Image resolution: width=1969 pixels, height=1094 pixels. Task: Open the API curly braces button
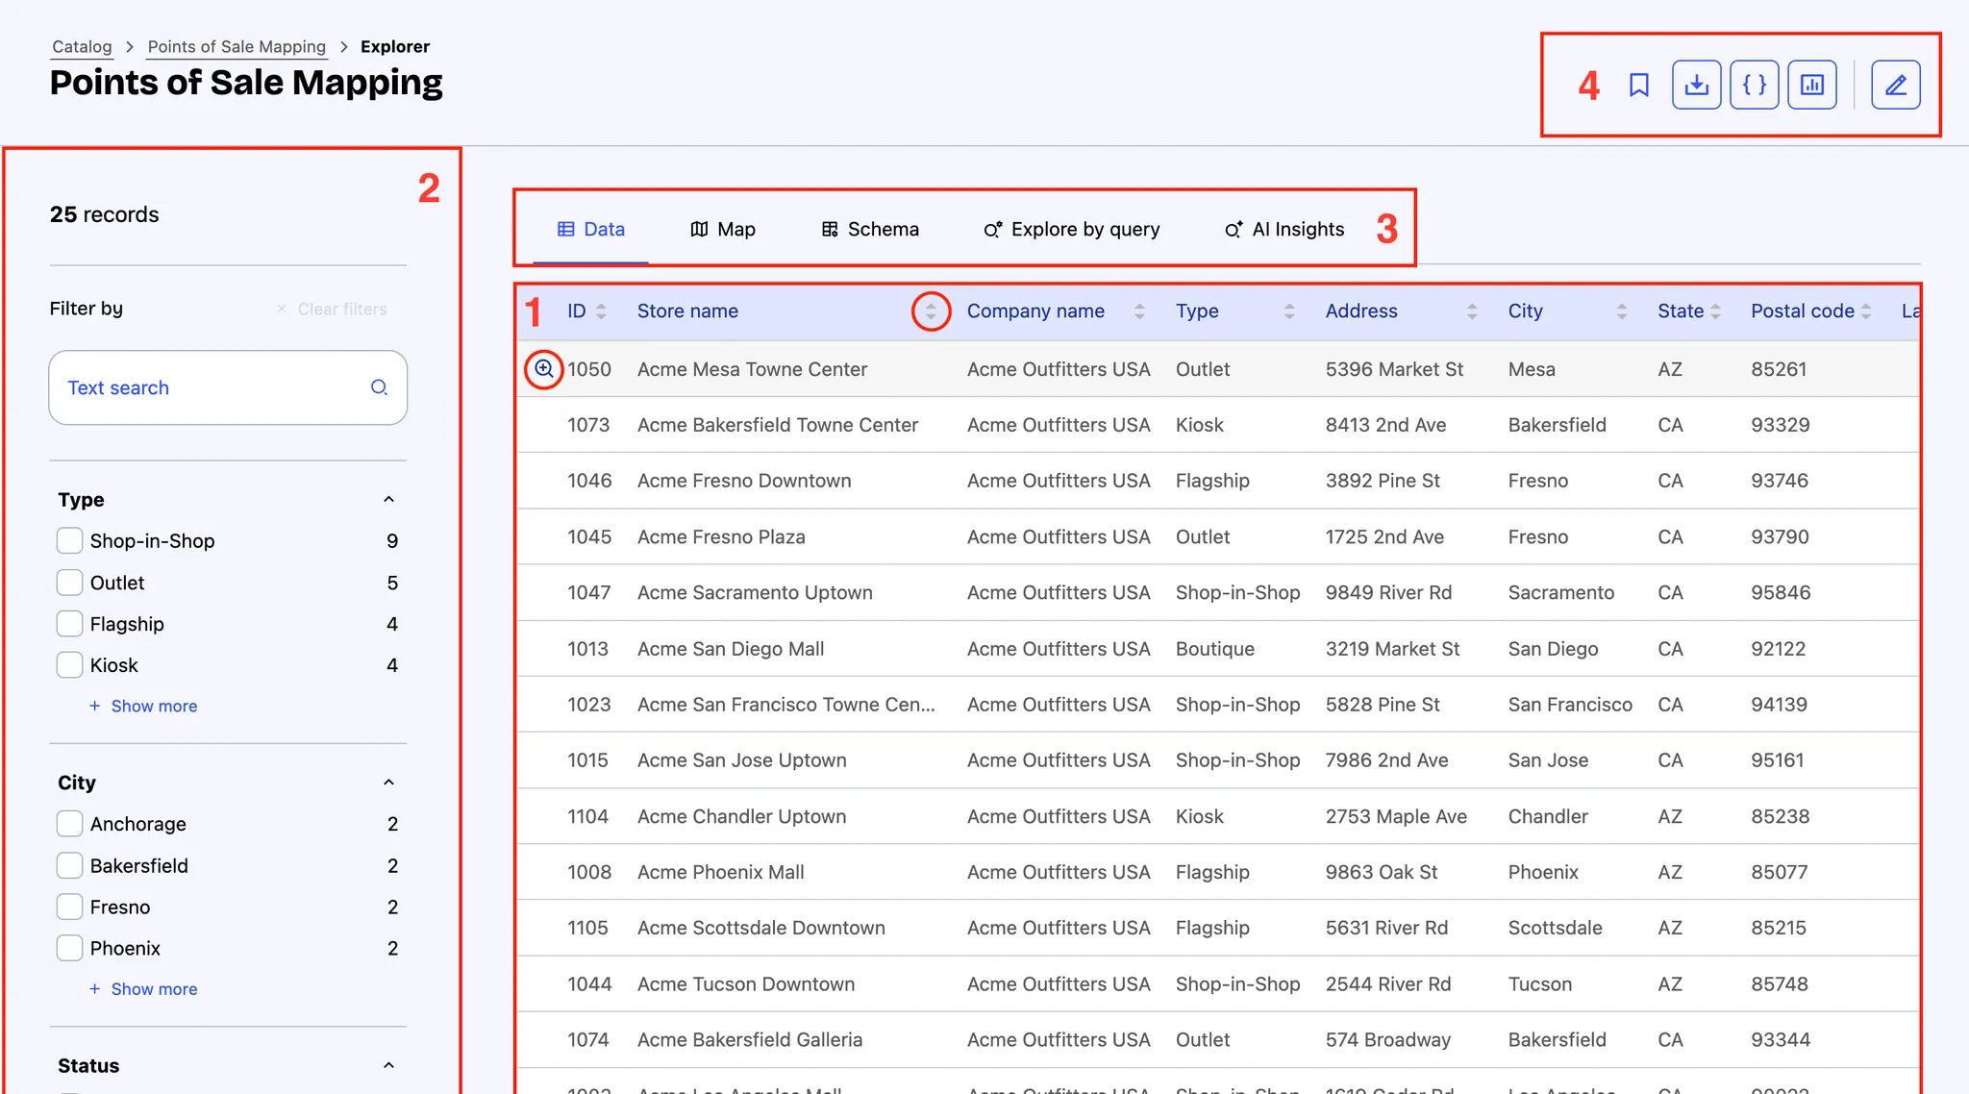[x=1754, y=86]
